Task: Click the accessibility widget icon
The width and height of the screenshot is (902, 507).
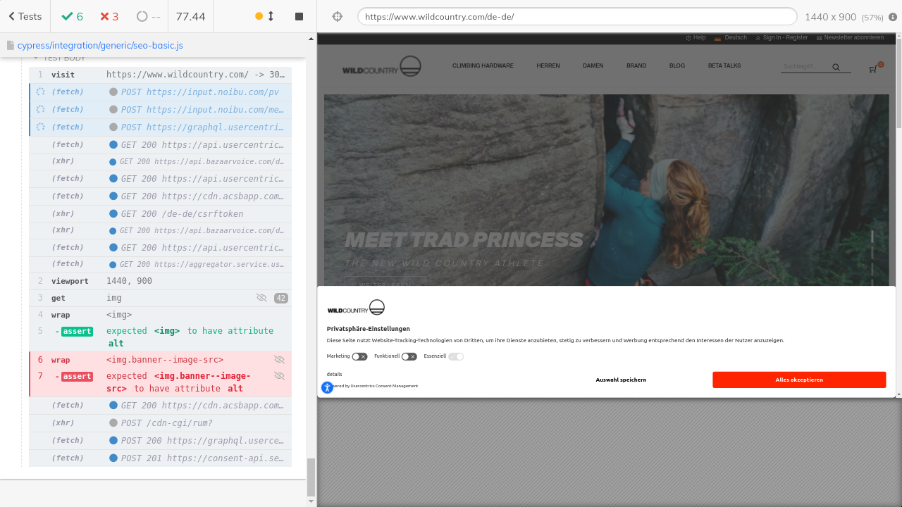Action: coord(327,387)
